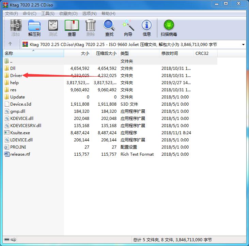Click the View (查看) book icon
Viewport: 249px width, 246px height.
tap(72, 25)
